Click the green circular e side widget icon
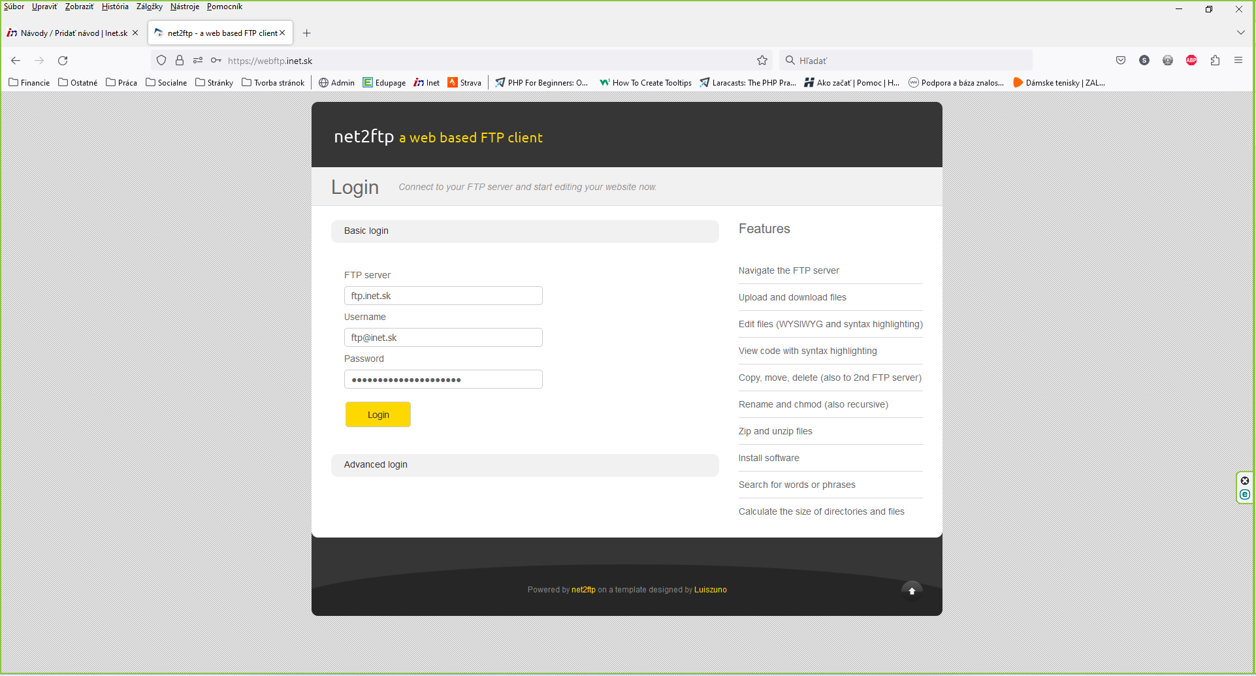The image size is (1256, 676). (1245, 494)
